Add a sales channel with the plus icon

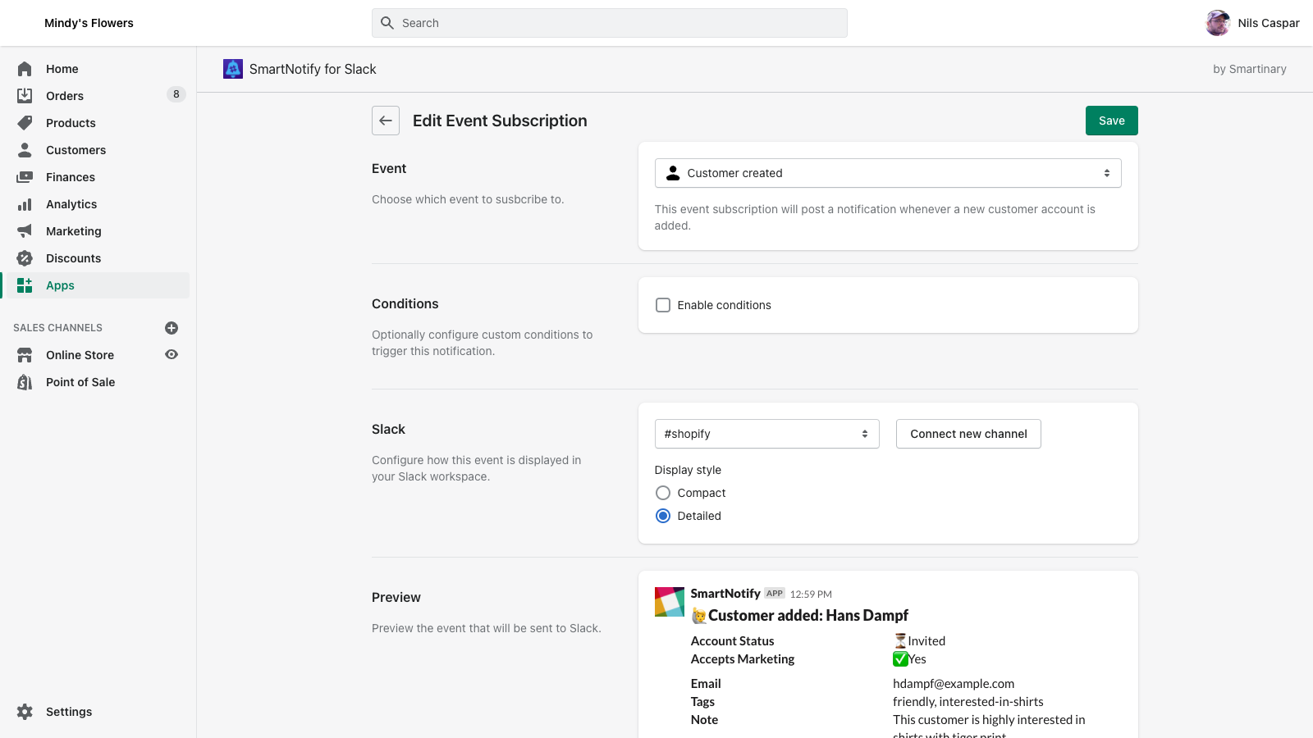(x=171, y=327)
